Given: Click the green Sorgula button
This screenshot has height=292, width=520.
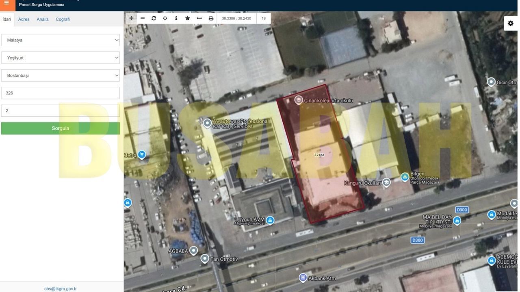Looking at the screenshot, I should tap(61, 128).
